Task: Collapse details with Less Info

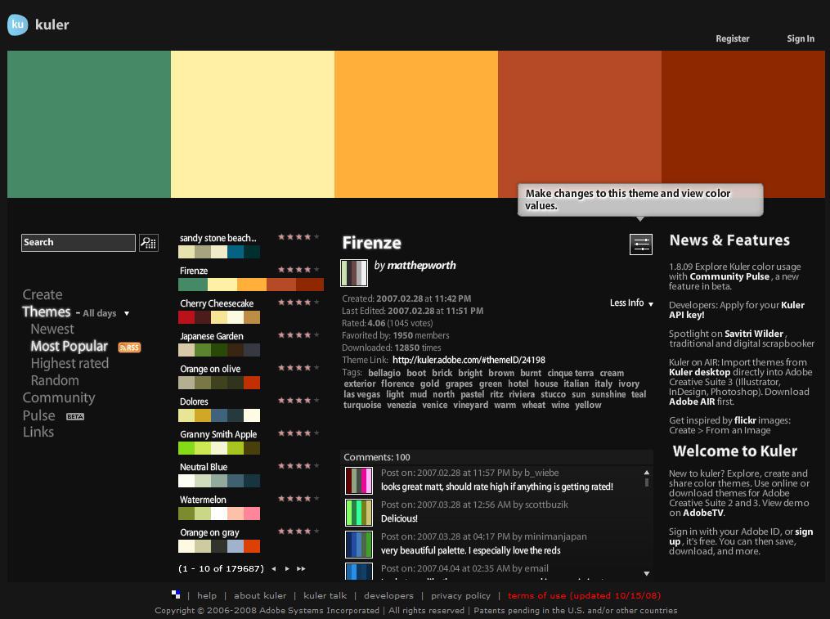Action: 631,303
